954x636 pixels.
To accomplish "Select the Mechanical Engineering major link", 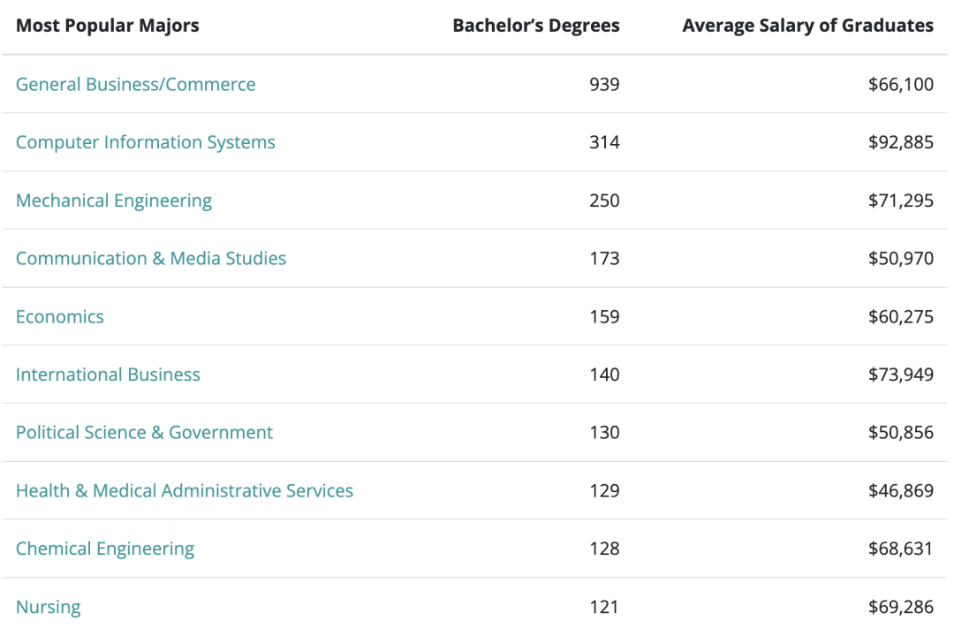I will pyautogui.click(x=114, y=201).
